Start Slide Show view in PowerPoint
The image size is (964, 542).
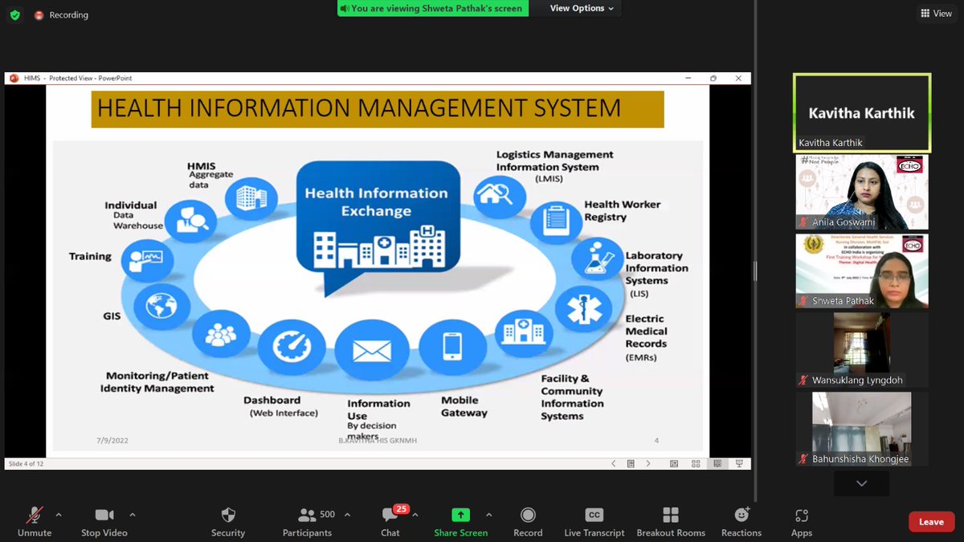(737, 463)
